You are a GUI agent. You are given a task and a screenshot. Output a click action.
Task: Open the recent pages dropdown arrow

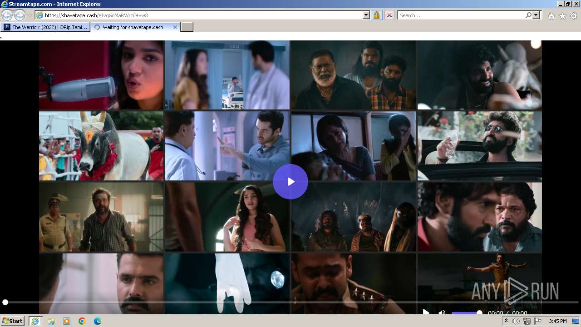pyautogui.click(x=30, y=15)
